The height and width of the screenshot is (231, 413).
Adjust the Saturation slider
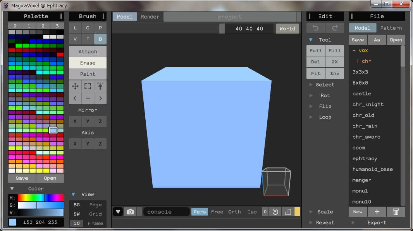pos(41,205)
